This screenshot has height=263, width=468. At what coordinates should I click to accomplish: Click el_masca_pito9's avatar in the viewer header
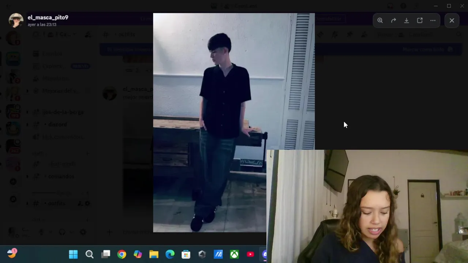point(16,20)
